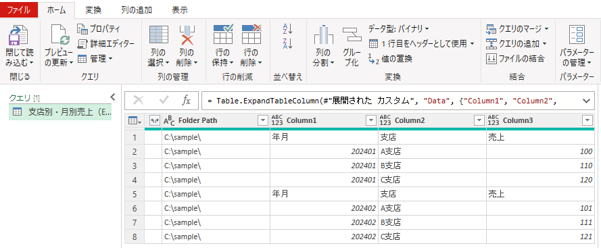Open the table menu icon in the grid corner

[134, 121]
